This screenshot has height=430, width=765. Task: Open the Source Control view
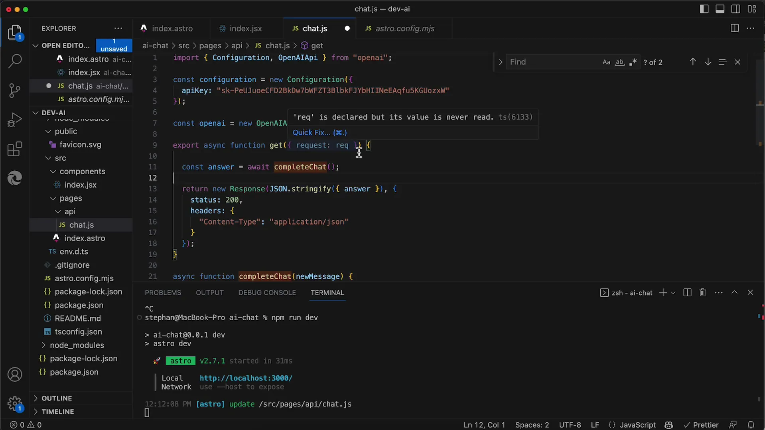15,91
